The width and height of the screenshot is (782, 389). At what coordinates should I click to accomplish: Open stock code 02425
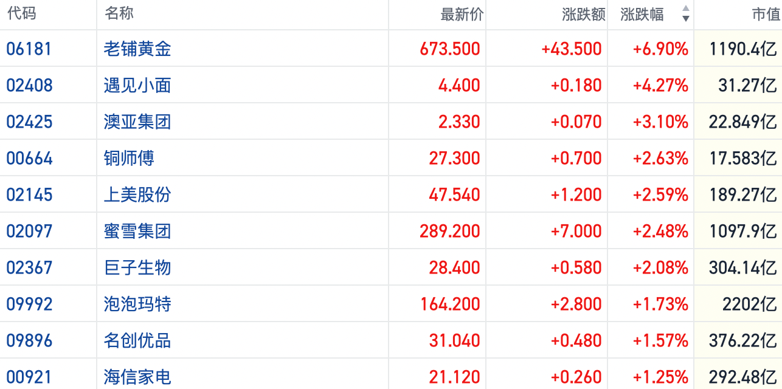tap(29, 122)
